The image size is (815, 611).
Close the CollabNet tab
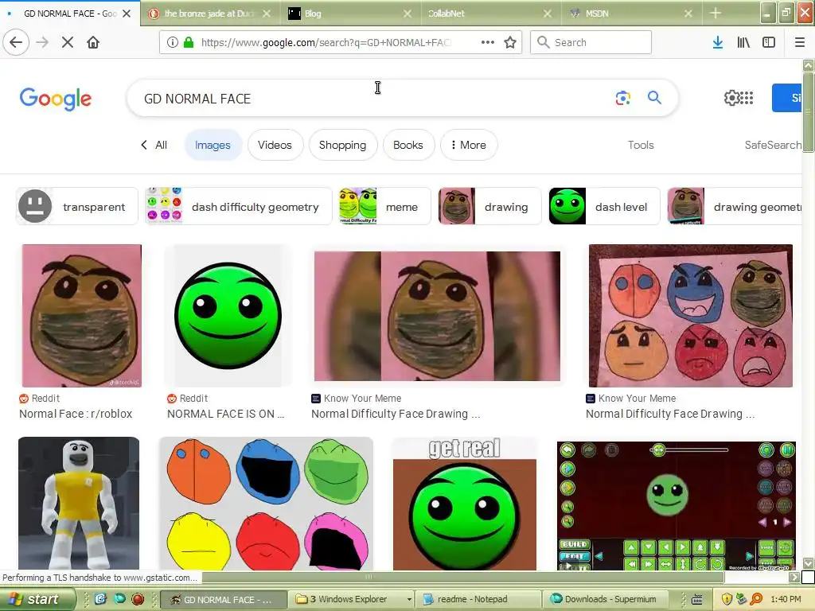coord(548,14)
